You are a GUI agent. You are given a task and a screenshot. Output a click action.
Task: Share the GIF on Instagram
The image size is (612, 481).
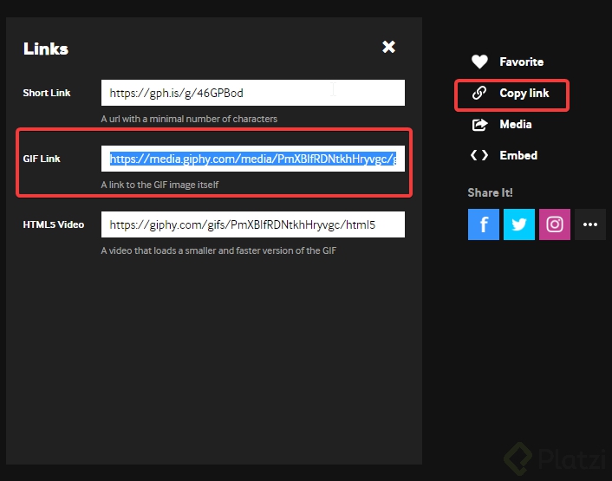click(555, 224)
